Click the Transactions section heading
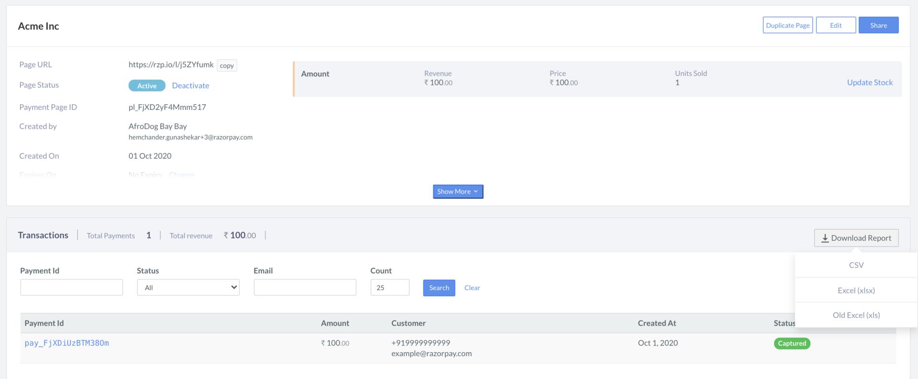This screenshot has width=918, height=379. click(x=43, y=235)
